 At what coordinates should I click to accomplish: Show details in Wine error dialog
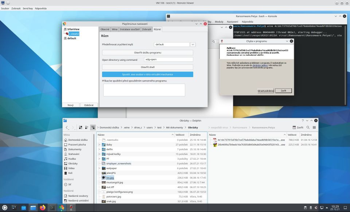(266, 91)
